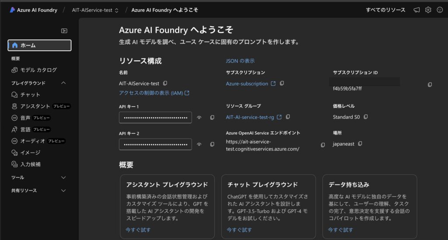The image size is (448, 240).
Task: Copy the subscription ID value
Action: tap(430, 85)
